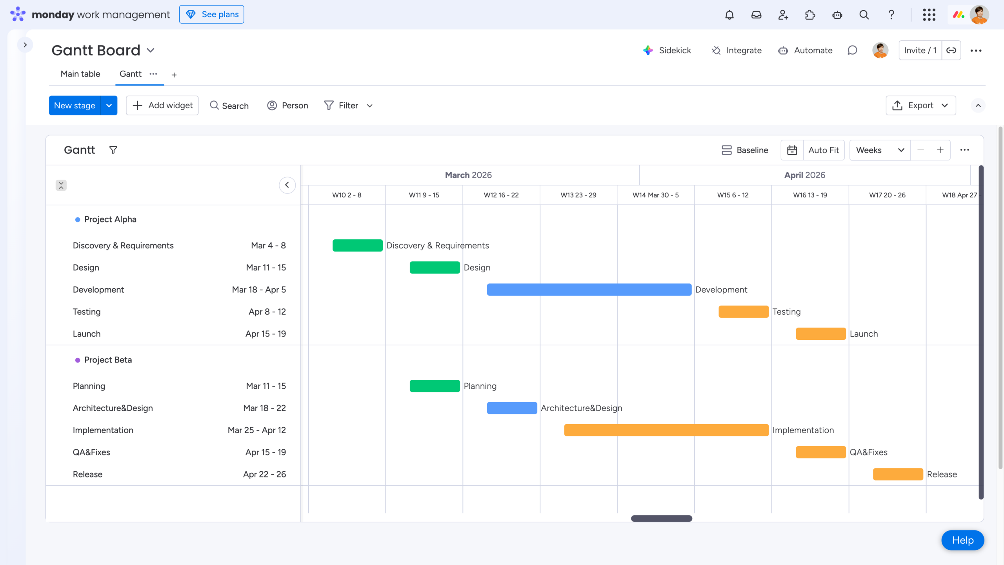
Task: Open the Automate center
Action: (x=805, y=50)
